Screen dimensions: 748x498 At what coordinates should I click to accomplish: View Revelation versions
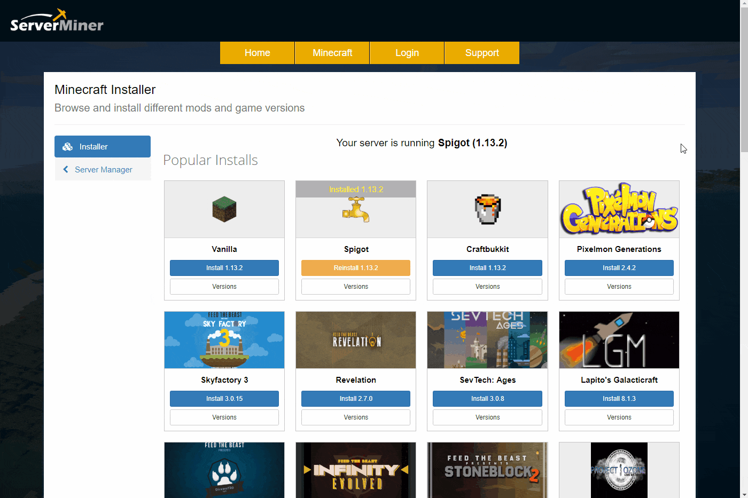click(x=356, y=417)
